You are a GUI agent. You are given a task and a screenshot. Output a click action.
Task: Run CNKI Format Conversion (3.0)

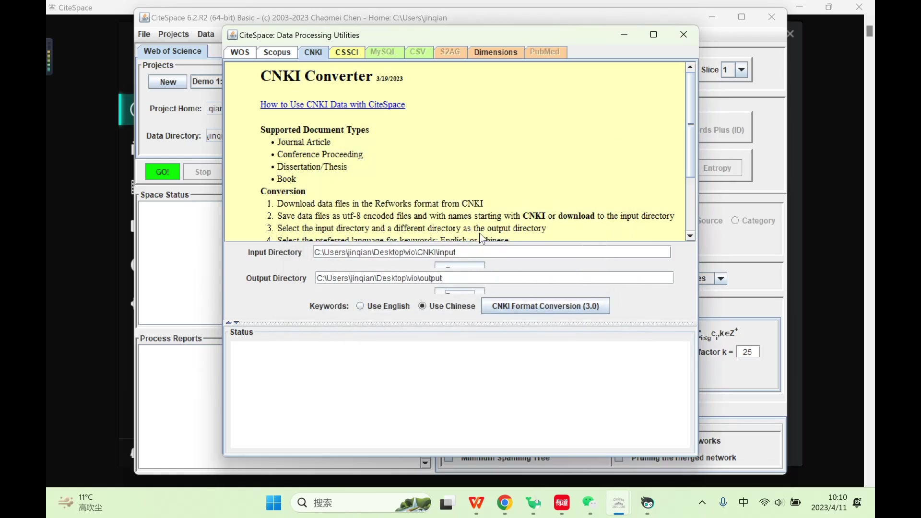tap(545, 306)
